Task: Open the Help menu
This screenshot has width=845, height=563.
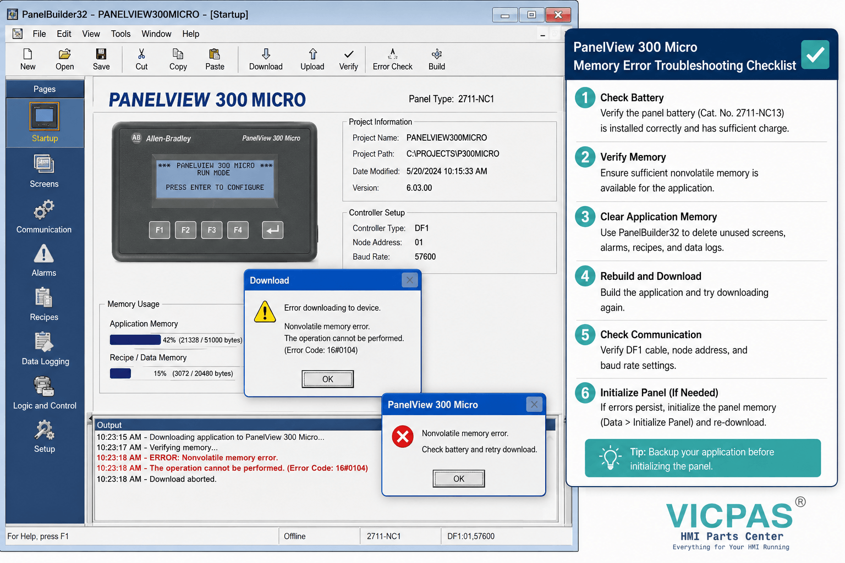Action: pyautogui.click(x=191, y=34)
